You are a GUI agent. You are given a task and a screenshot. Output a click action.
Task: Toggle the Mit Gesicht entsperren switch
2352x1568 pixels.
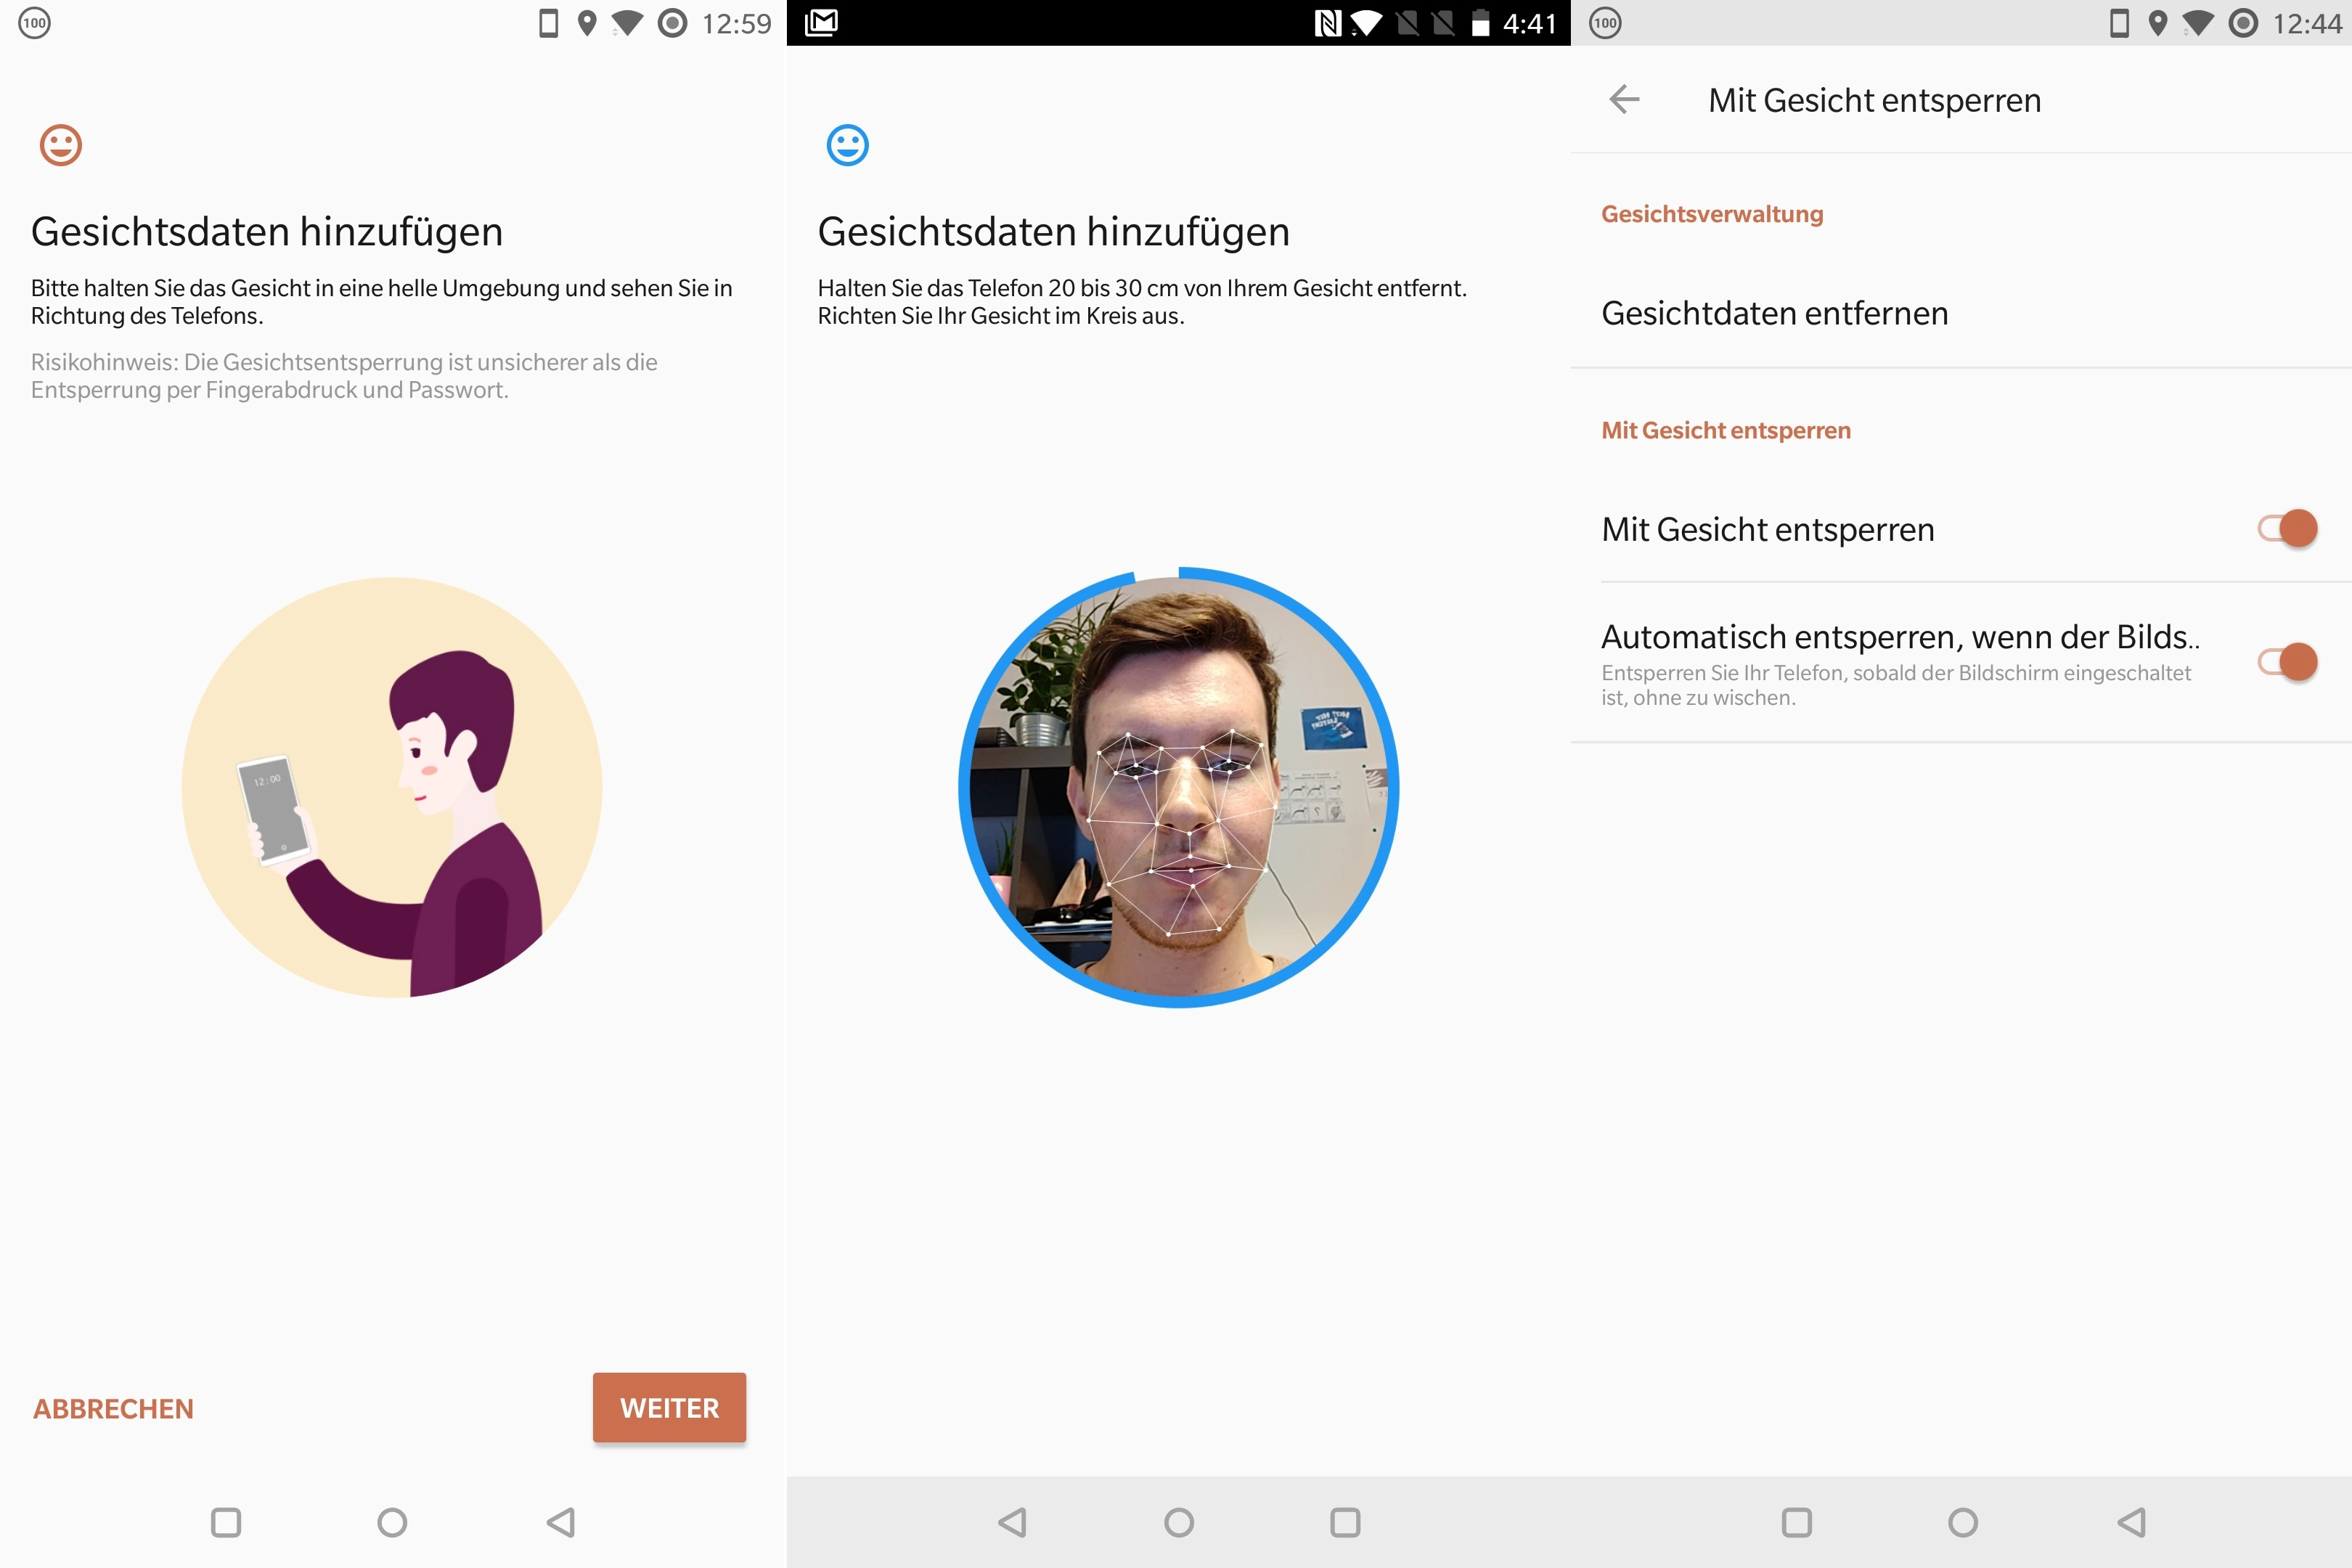tap(2287, 528)
